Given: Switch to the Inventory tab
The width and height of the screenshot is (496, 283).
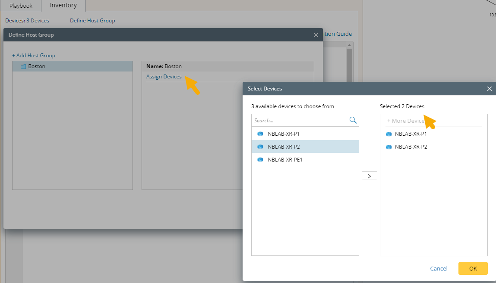Looking at the screenshot, I should pyautogui.click(x=63, y=6).
